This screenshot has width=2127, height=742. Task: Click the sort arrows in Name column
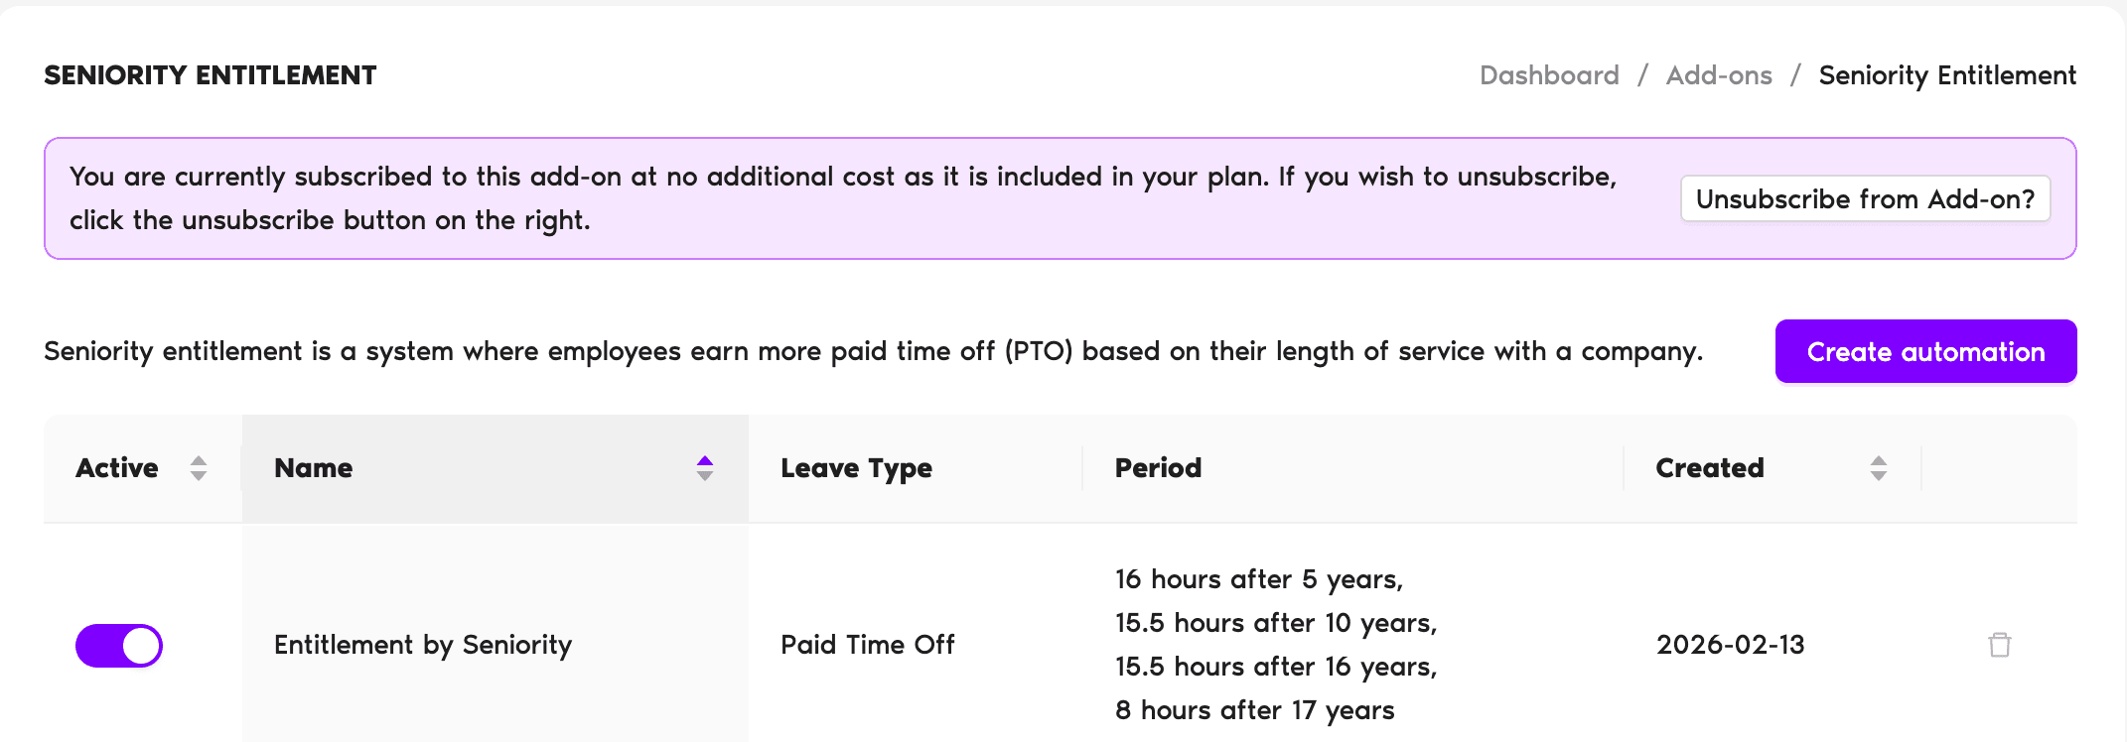705,468
